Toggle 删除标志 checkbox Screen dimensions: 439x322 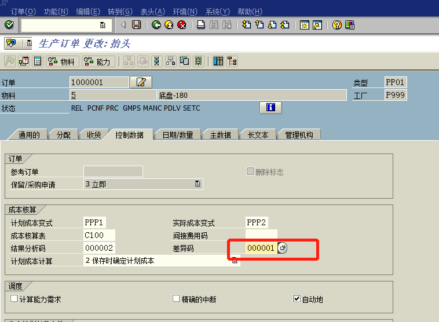point(250,171)
